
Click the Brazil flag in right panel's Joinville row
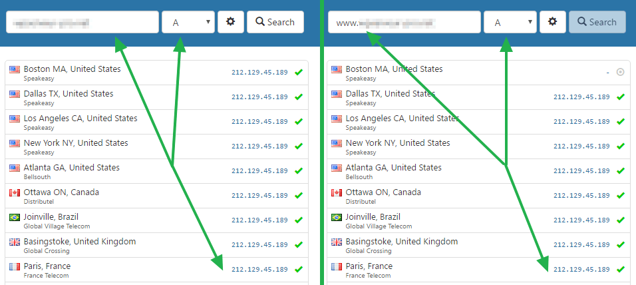click(x=337, y=218)
